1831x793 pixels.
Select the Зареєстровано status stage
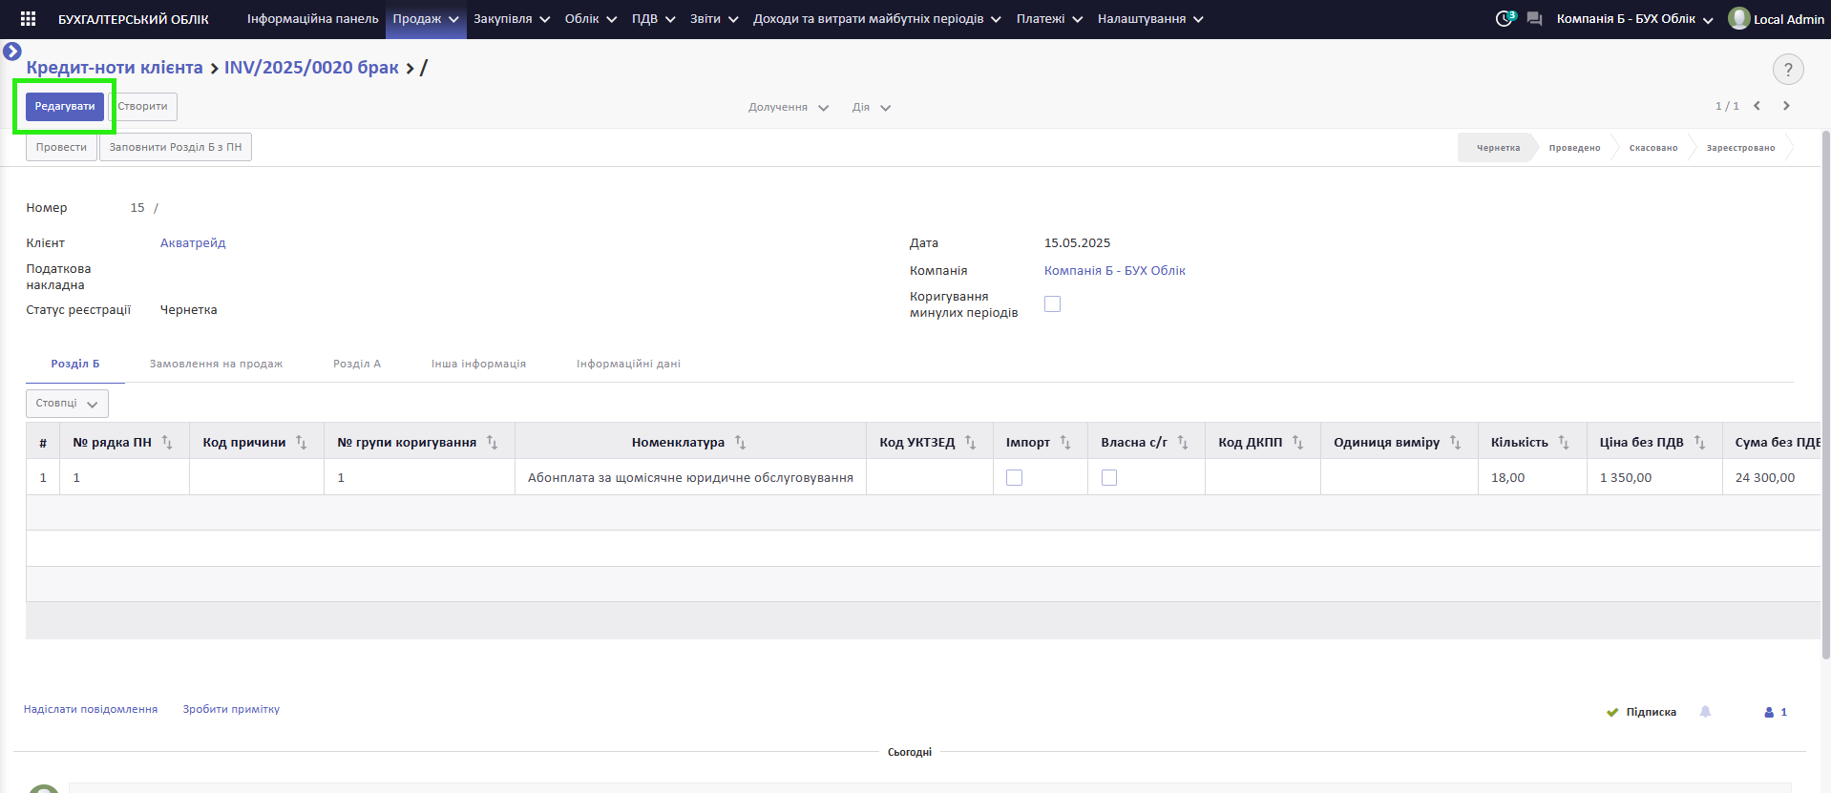pos(1741,148)
